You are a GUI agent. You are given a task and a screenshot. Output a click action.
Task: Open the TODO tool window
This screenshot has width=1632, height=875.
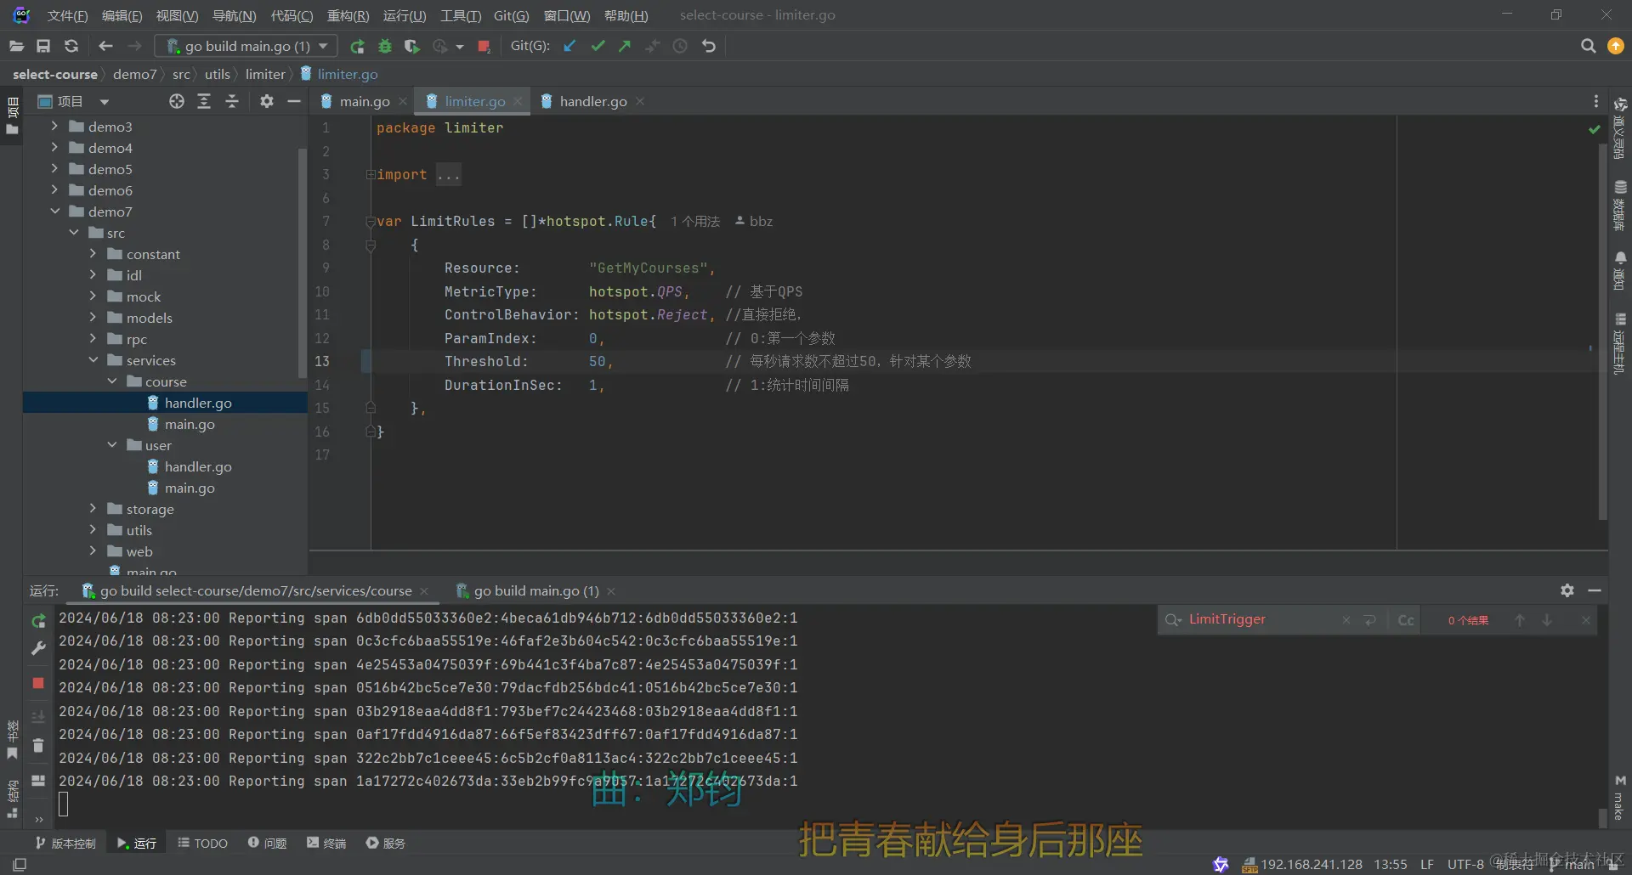pyautogui.click(x=203, y=843)
